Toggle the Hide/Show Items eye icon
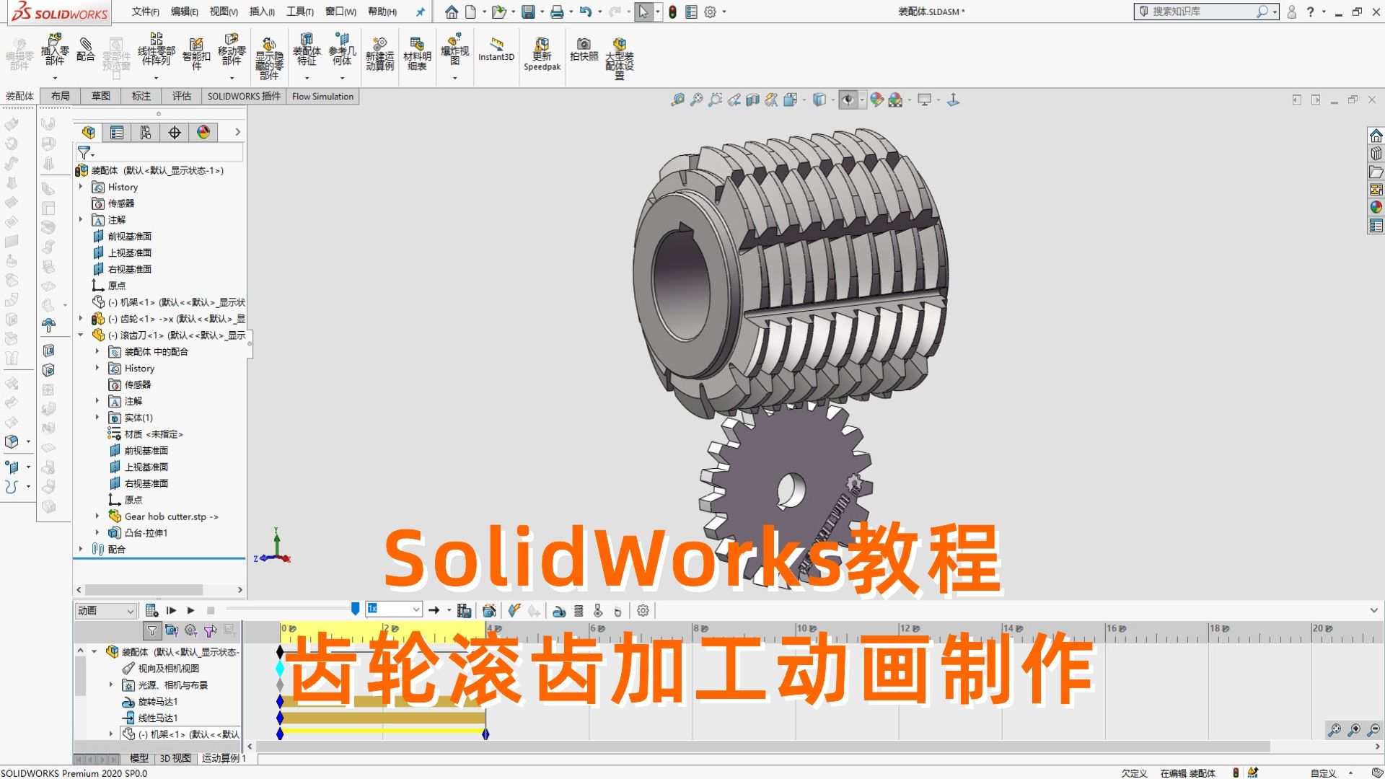Image resolution: width=1385 pixels, height=779 pixels. click(x=850, y=100)
